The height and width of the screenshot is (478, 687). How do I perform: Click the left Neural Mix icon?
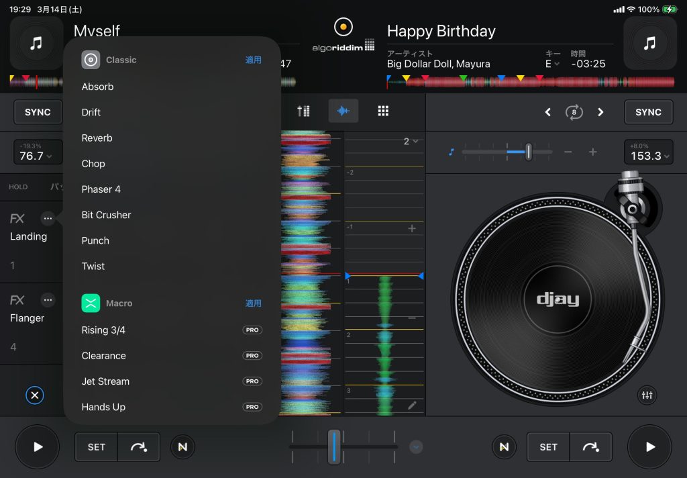182,446
